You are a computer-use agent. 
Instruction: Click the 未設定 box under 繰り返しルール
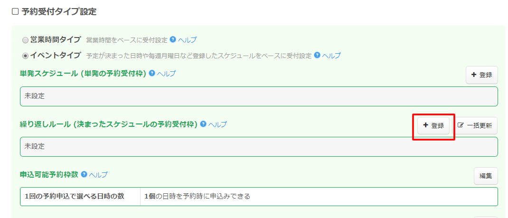(x=259, y=146)
